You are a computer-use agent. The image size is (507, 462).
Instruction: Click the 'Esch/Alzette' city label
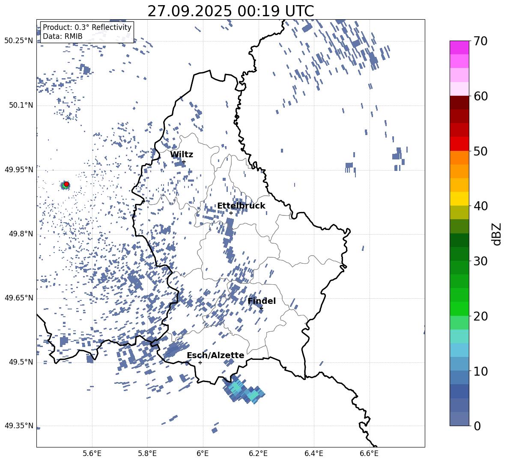216,355
